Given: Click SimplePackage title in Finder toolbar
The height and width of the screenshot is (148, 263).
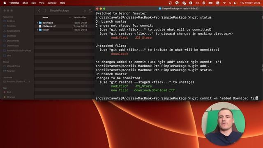Looking at the screenshot, I should (x=59, y=11).
